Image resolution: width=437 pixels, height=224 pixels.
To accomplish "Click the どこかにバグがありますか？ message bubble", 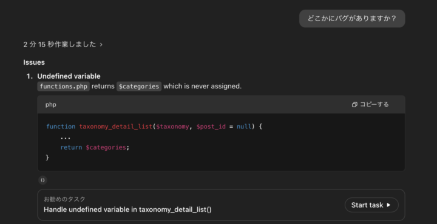I will click(352, 19).
